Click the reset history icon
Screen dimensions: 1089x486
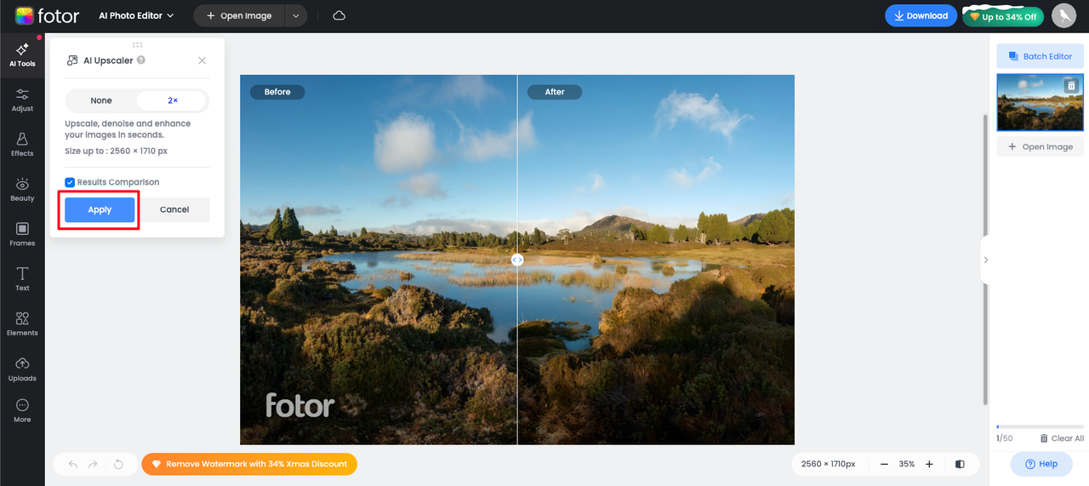(118, 464)
